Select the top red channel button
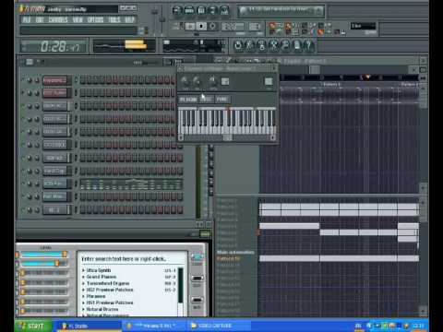The width and height of the screenshot is (443, 332). click(55, 80)
